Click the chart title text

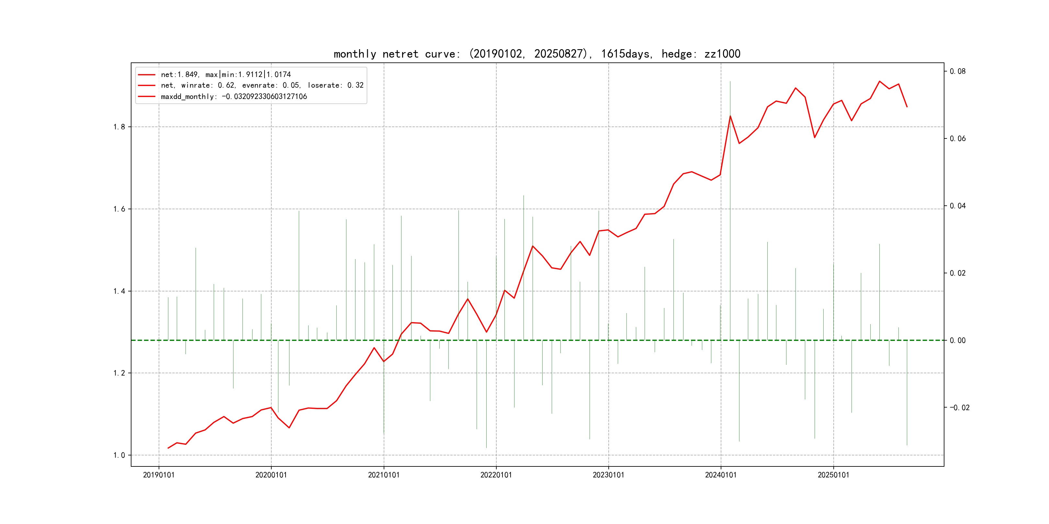(x=537, y=54)
